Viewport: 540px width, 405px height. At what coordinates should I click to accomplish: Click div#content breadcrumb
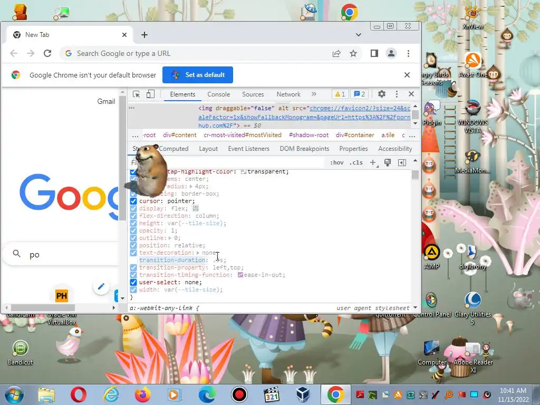(x=180, y=135)
